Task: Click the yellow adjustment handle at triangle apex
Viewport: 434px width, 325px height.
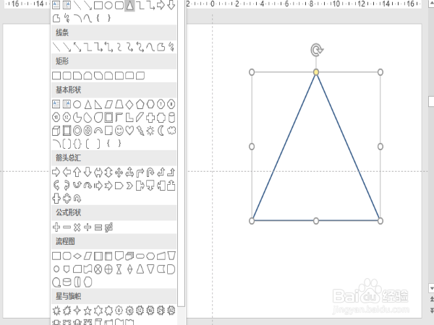Action: coord(316,72)
